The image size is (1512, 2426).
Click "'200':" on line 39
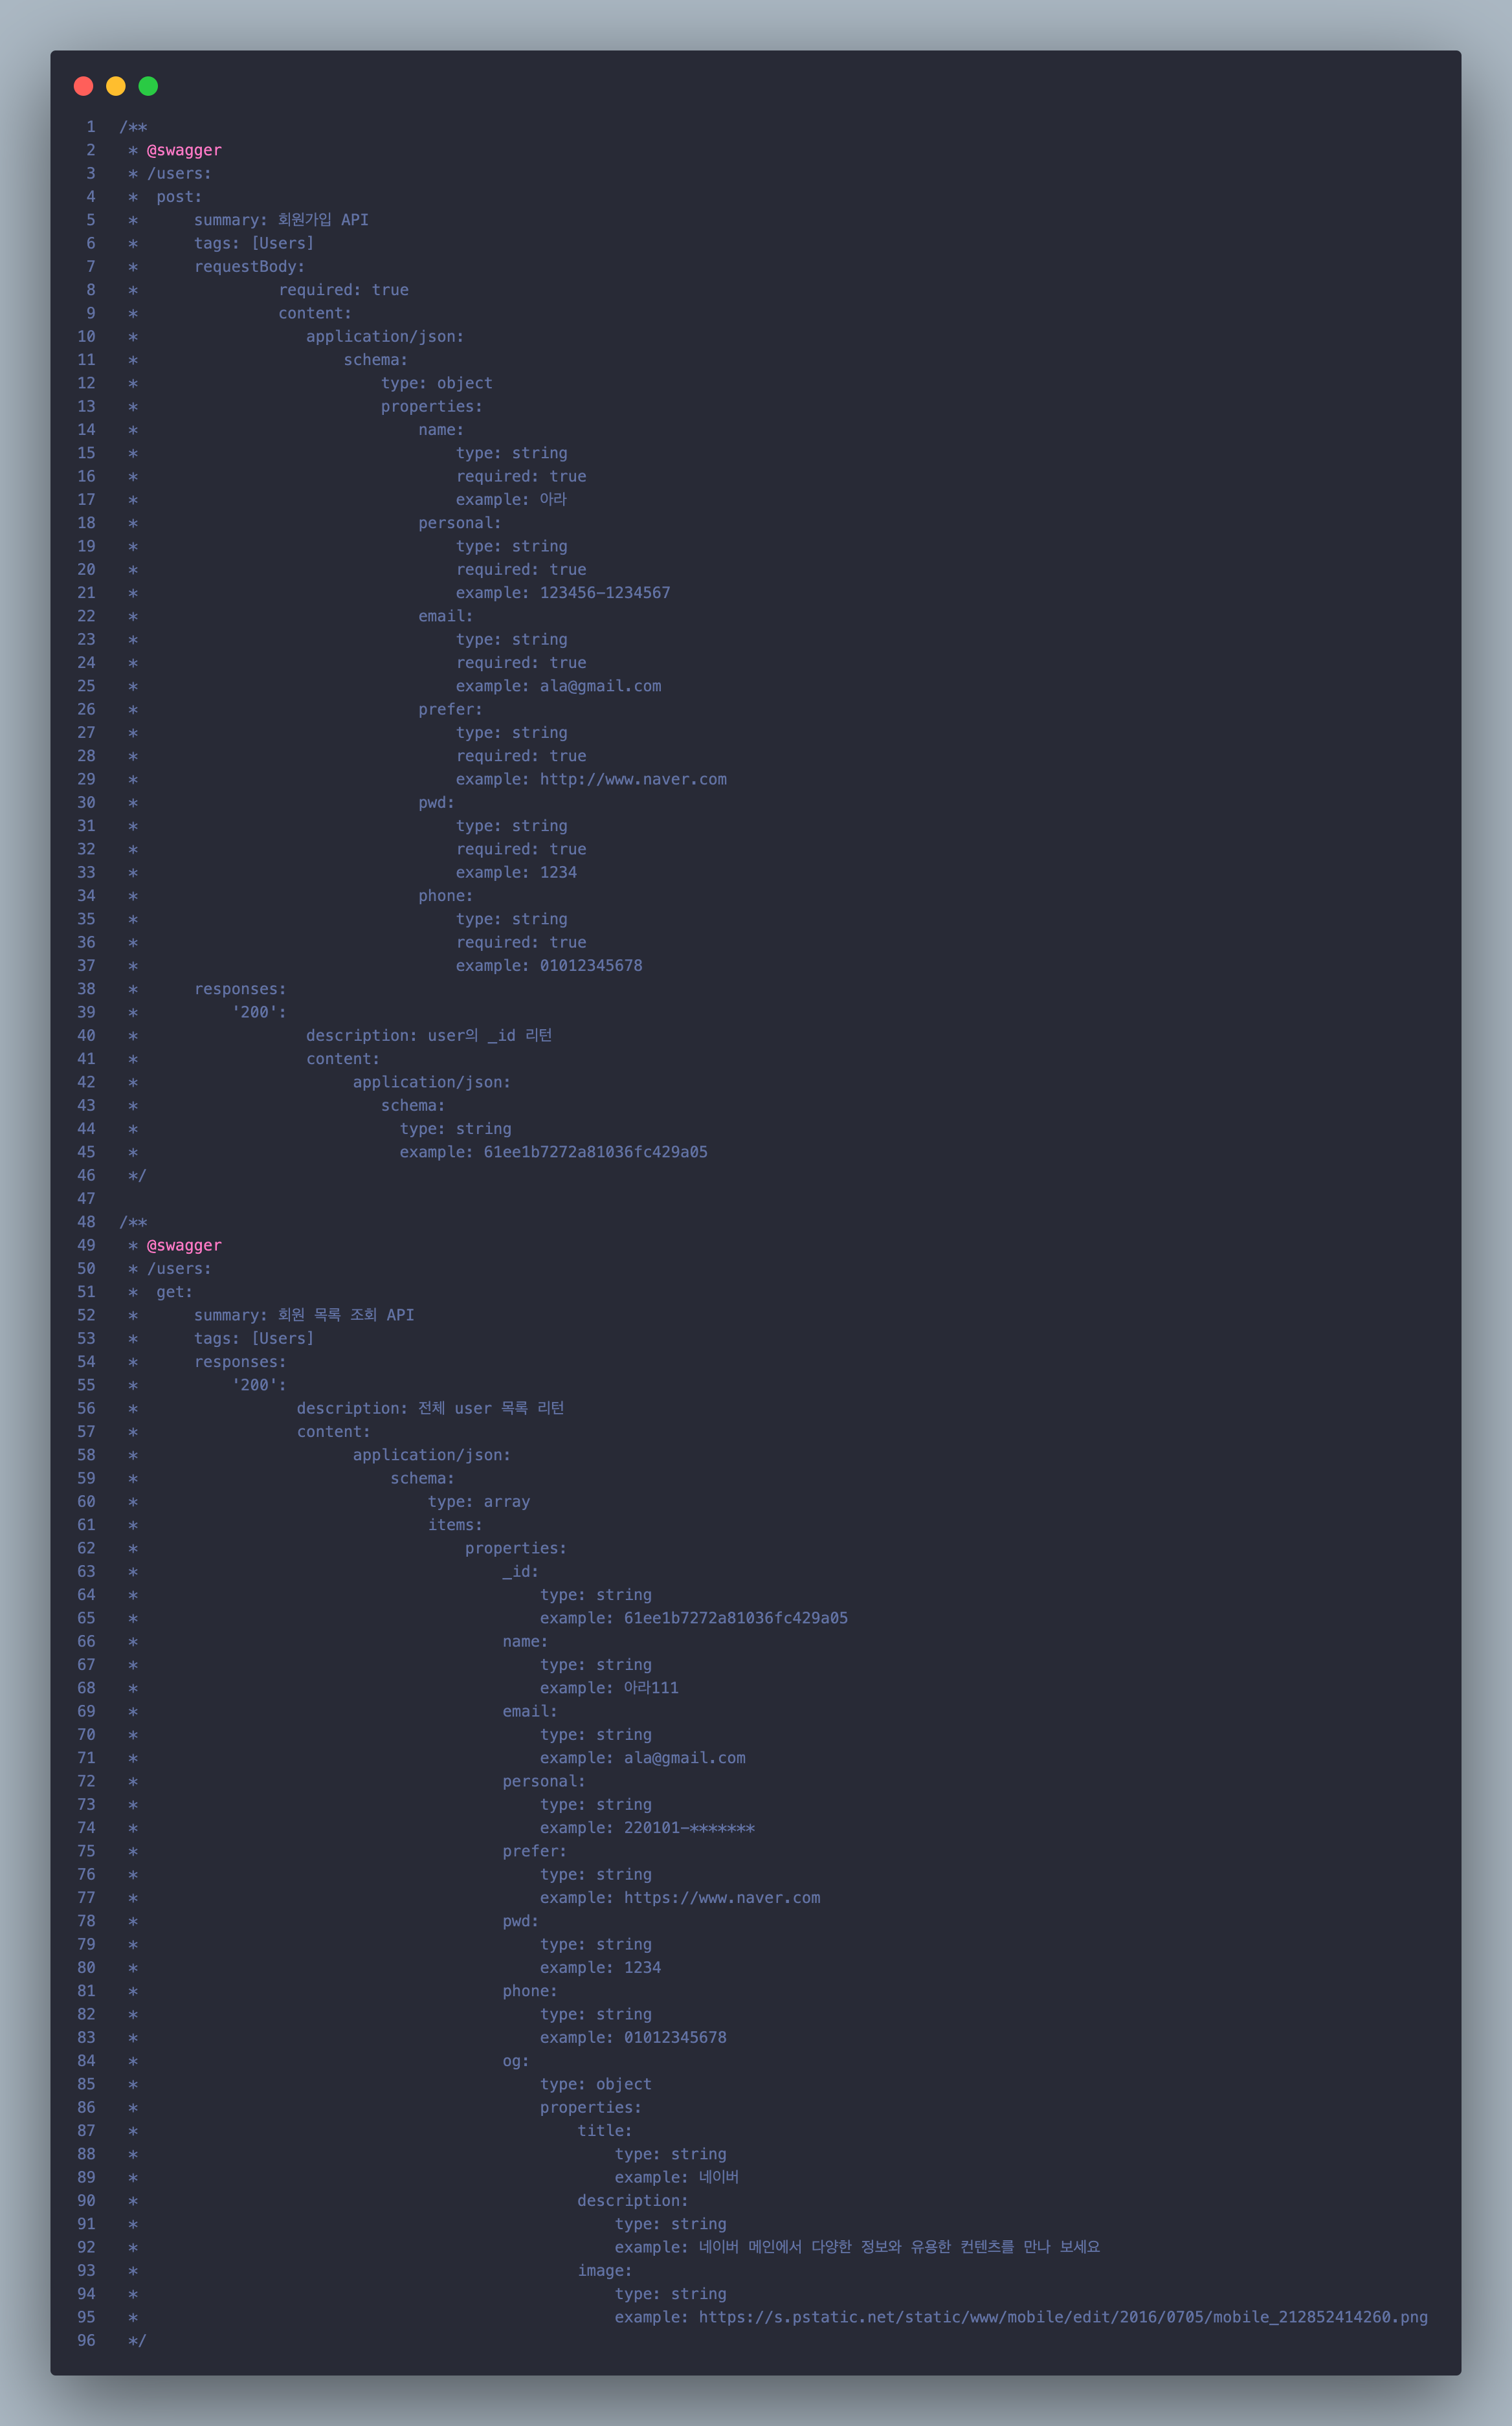click(x=259, y=1012)
